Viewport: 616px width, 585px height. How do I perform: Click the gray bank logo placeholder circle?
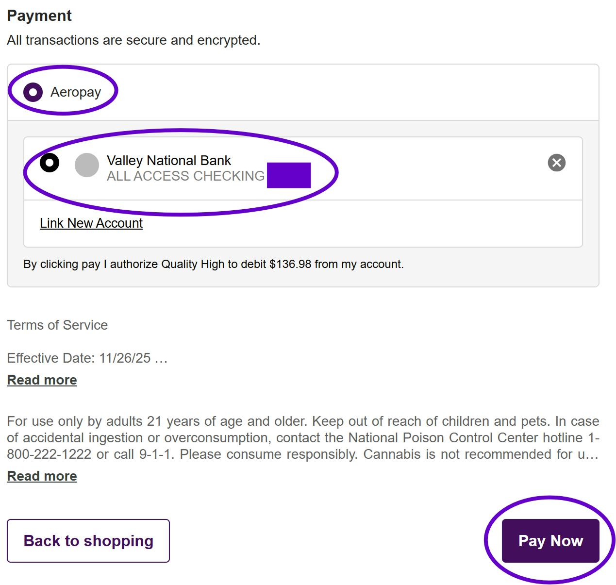(x=87, y=165)
